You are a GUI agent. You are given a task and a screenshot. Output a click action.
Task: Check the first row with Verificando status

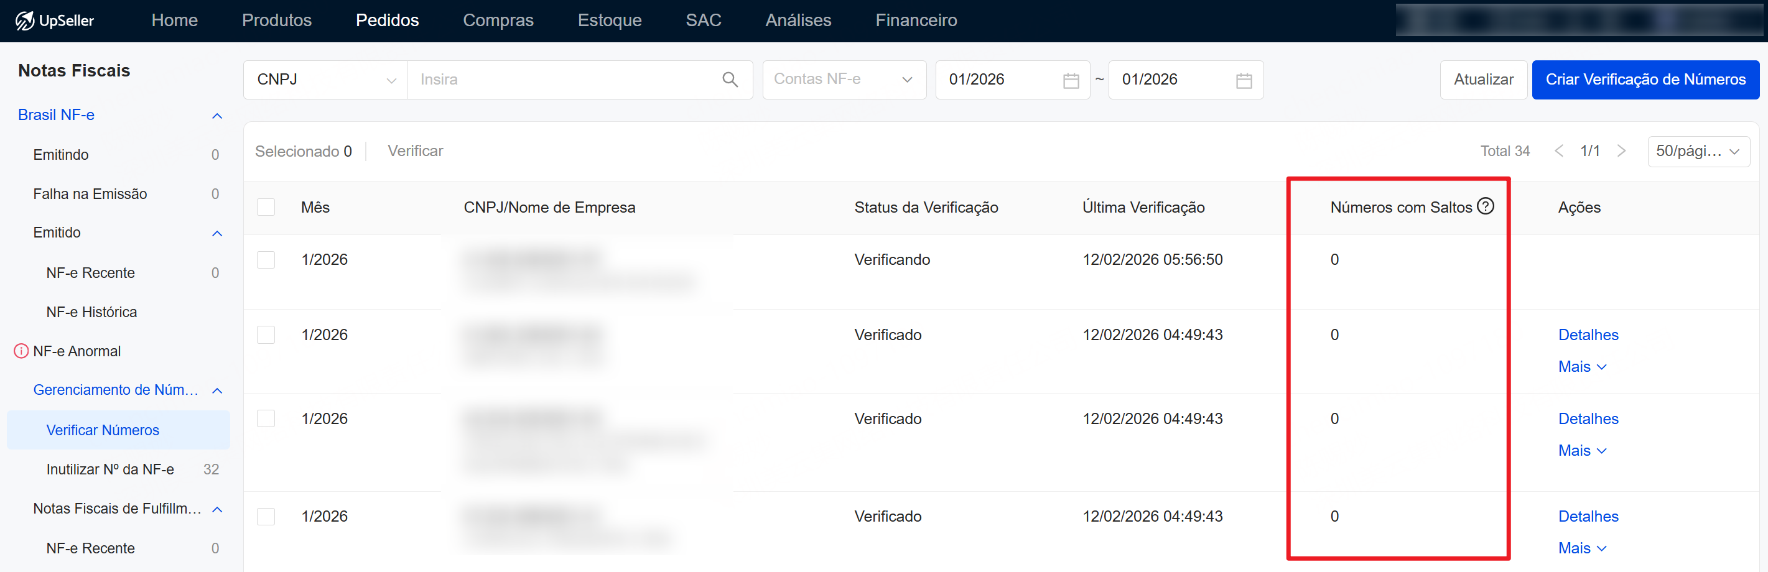tap(266, 260)
